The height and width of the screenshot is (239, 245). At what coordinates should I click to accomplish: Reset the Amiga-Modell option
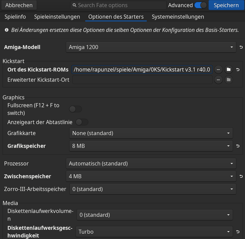tap(241, 47)
